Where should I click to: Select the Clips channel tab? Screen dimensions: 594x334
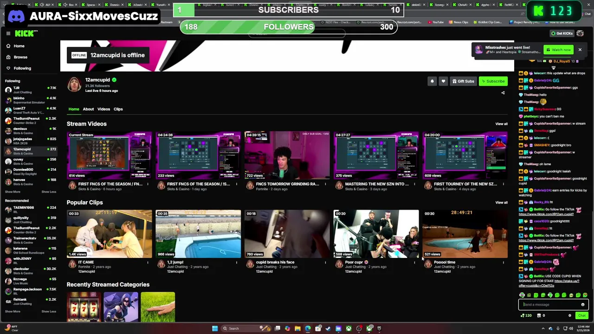(x=118, y=109)
